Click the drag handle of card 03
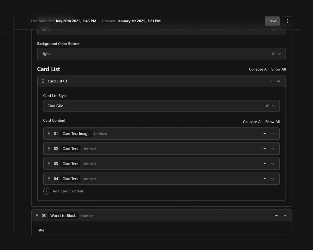 tap(49, 164)
